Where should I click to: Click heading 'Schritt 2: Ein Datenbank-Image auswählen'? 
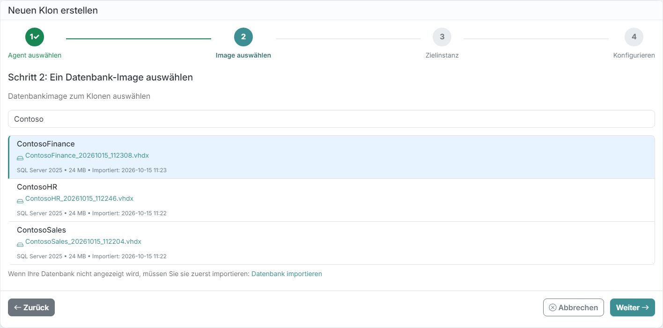click(x=100, y=77)
